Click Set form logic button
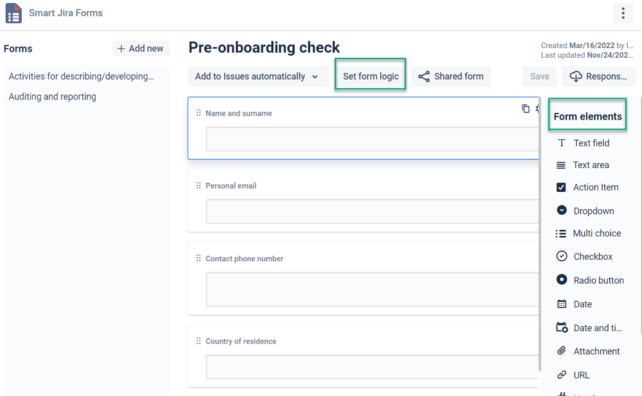 371,76
